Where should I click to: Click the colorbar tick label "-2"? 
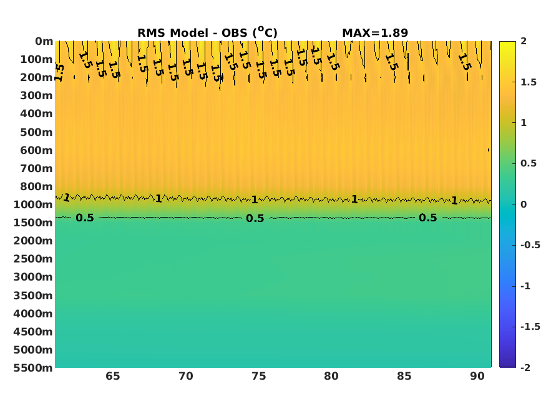[525, 368]
